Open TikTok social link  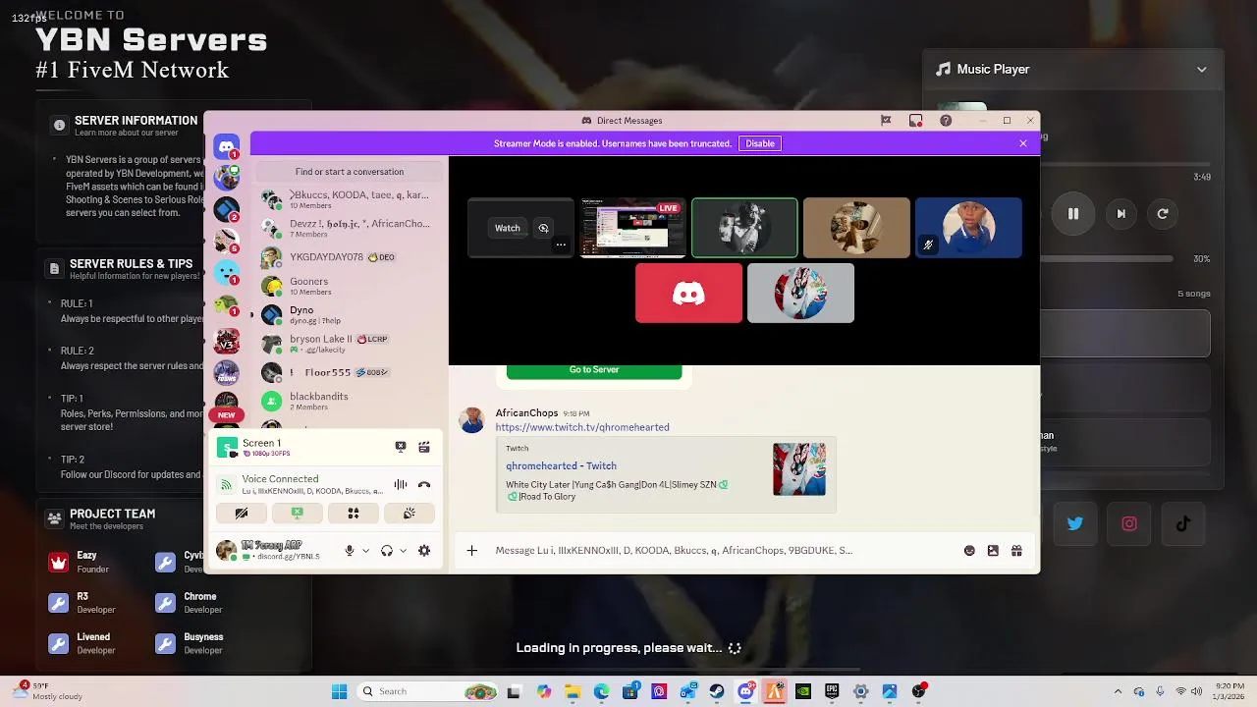(x=1183, y=524)
